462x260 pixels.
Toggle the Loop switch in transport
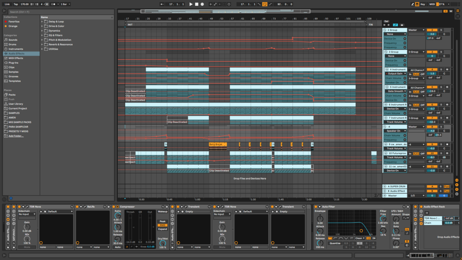[x=265, y=4]
